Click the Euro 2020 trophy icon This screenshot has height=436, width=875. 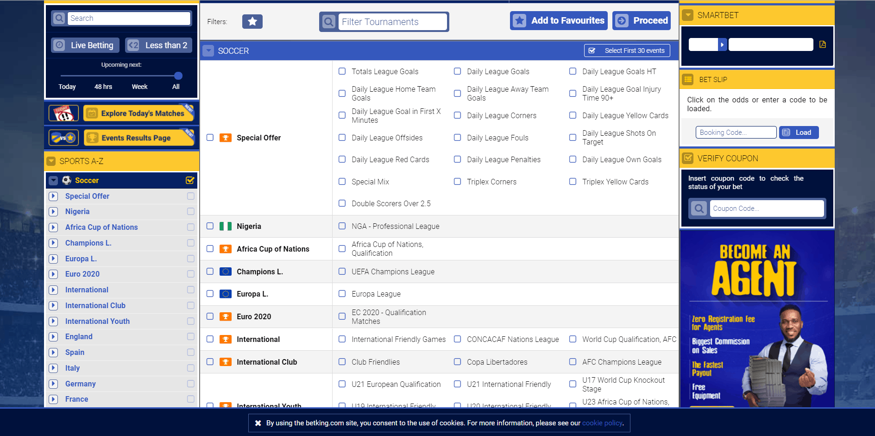[x=226, y=316]
